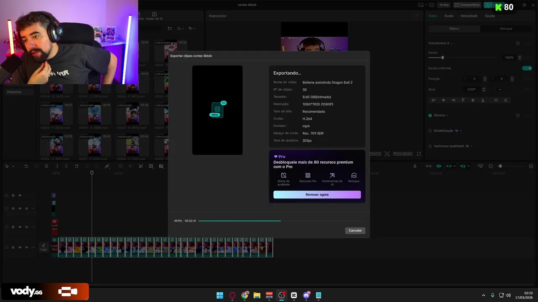Click the Delete trash icon in timeline toolbar

point(76,166)
